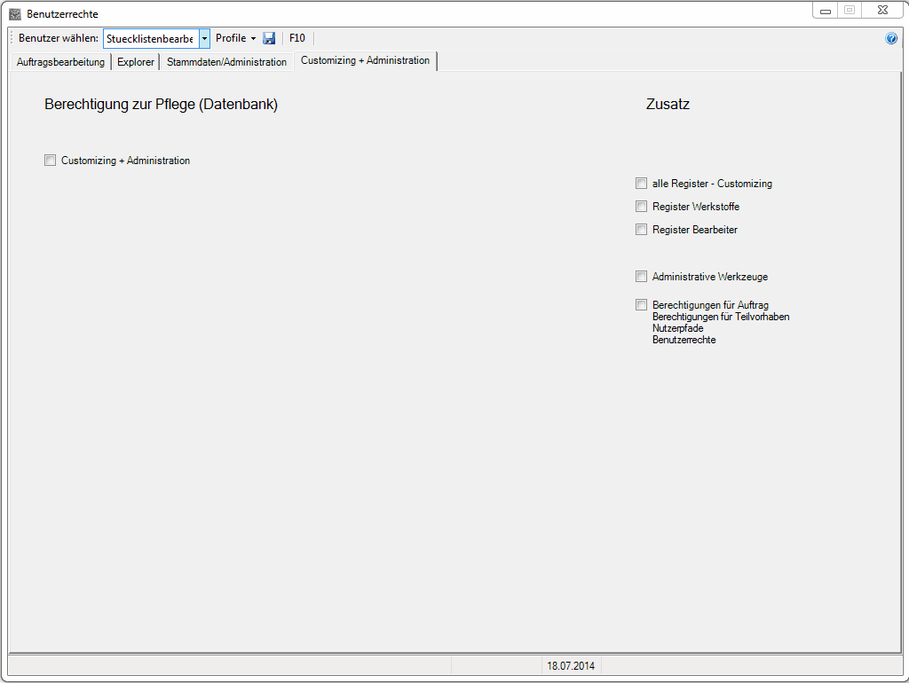Open help via blue question mark icon

(x=891, y=38)
